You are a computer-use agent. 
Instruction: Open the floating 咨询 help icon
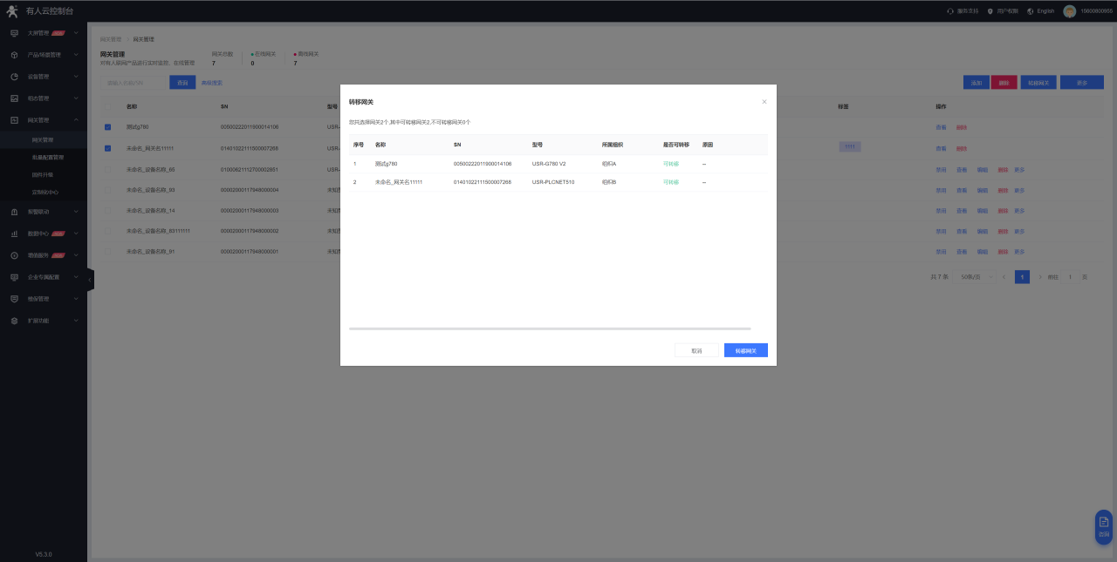point(1103,525)
